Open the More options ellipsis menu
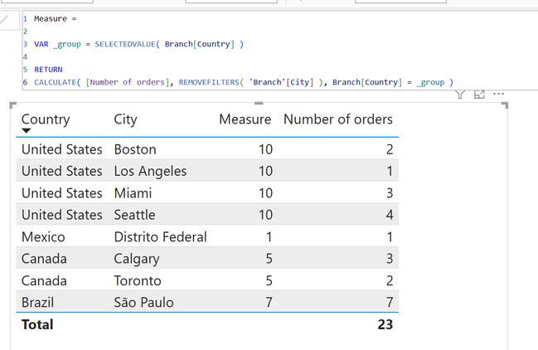Viewport: 538px width, 350px height. (x=498, y=94)
